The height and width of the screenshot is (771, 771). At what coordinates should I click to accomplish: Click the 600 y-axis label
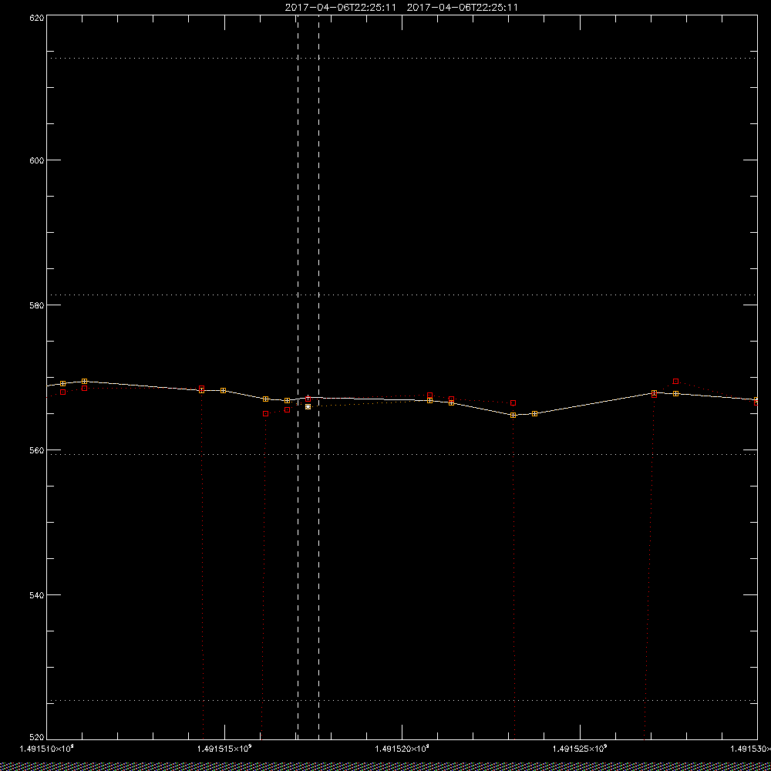click(37, 160)
